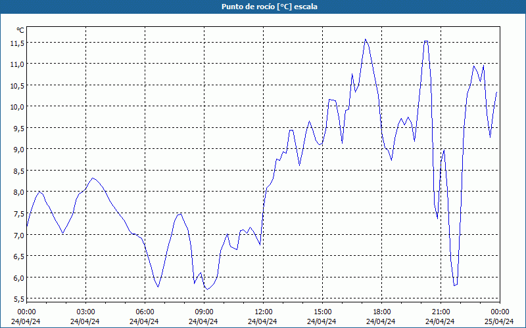Viewport: 526px width, 328px height.
Task: Click the chart title 'Punto de rocío [°C] escala'
Action: 270,7
